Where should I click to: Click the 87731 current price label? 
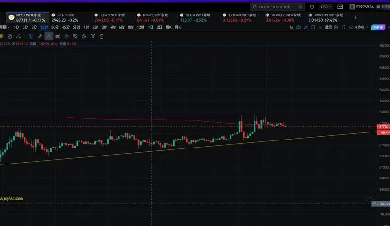pos(383,127)
